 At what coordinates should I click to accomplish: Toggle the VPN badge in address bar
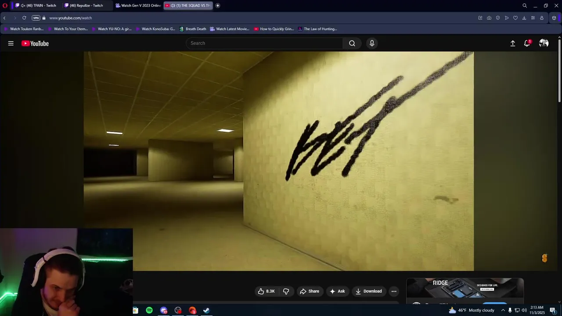click(36, 18)
